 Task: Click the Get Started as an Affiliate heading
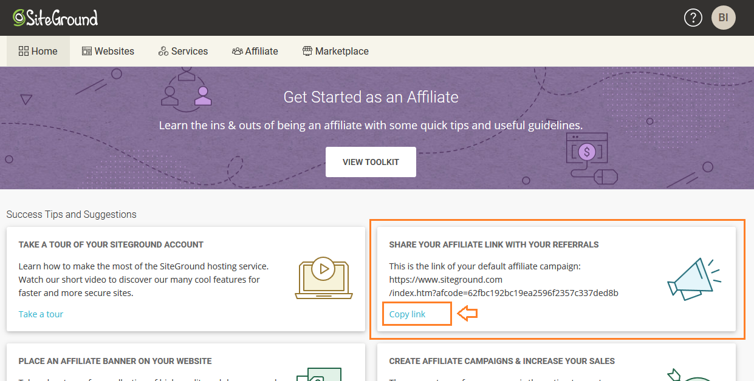click(x=371, y=97)
